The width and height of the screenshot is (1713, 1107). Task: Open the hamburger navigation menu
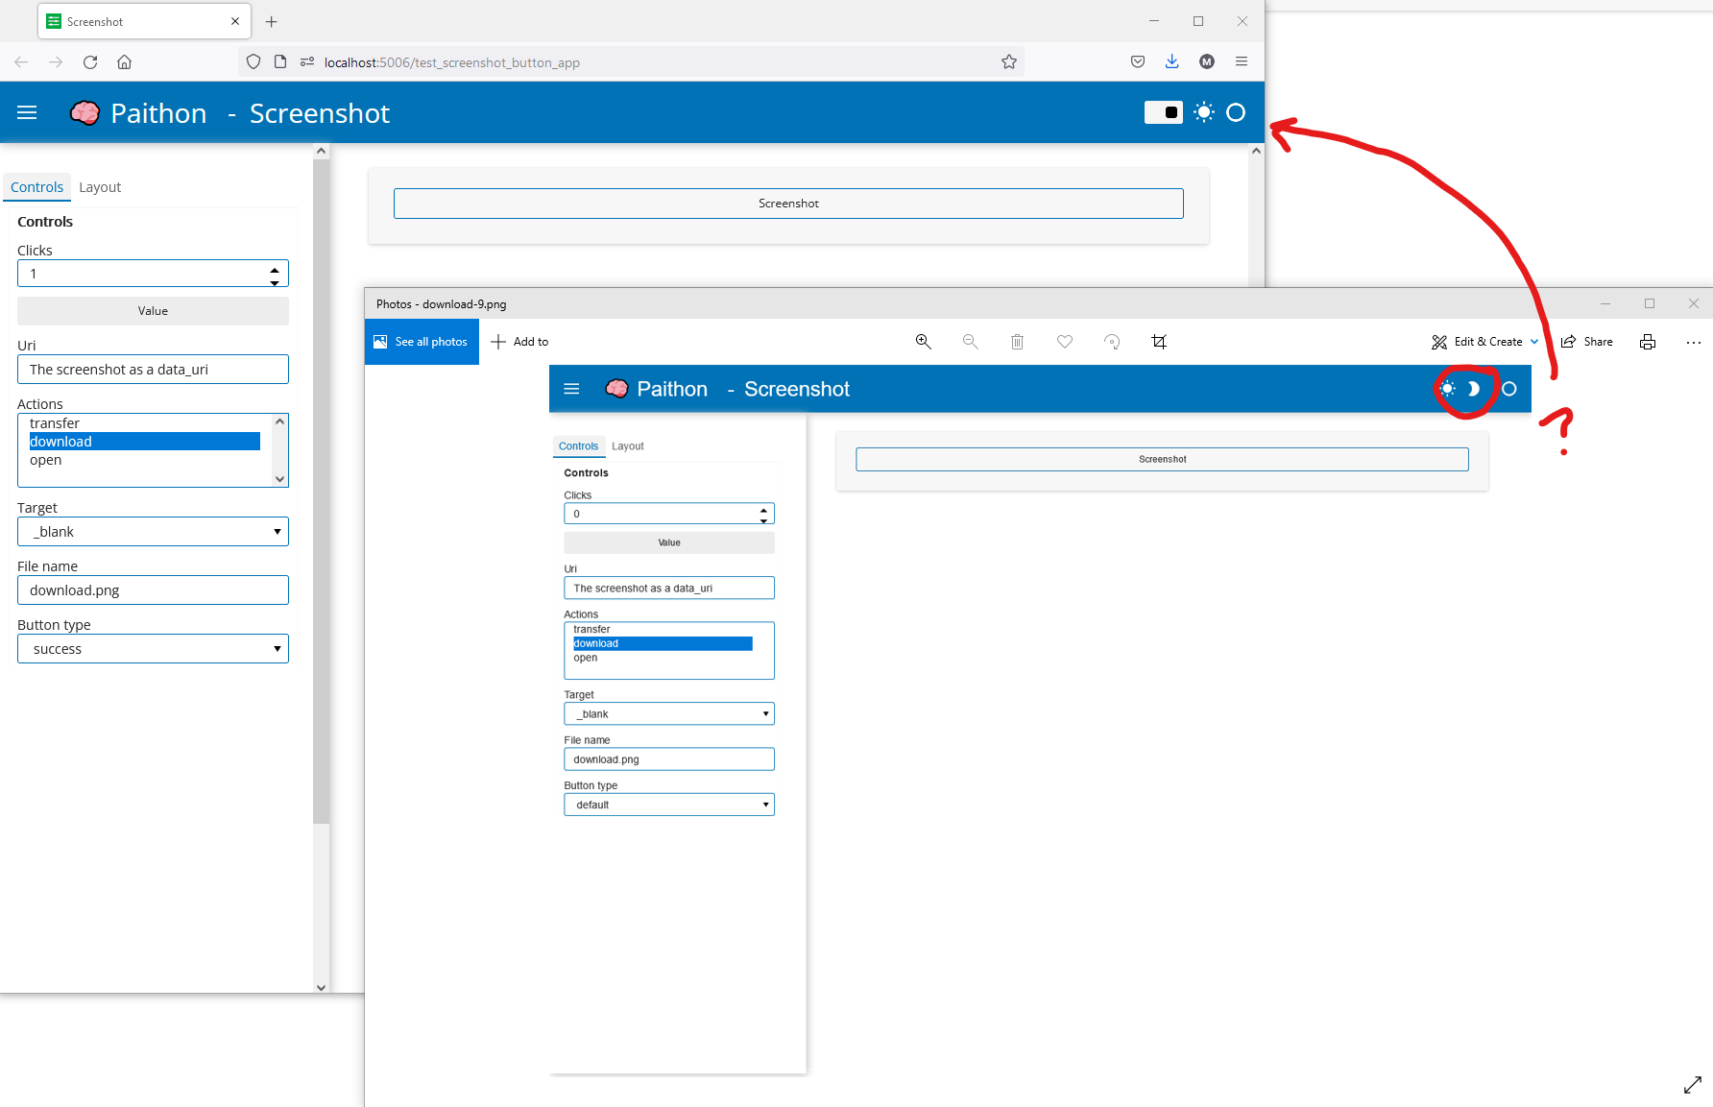point(27,112)
